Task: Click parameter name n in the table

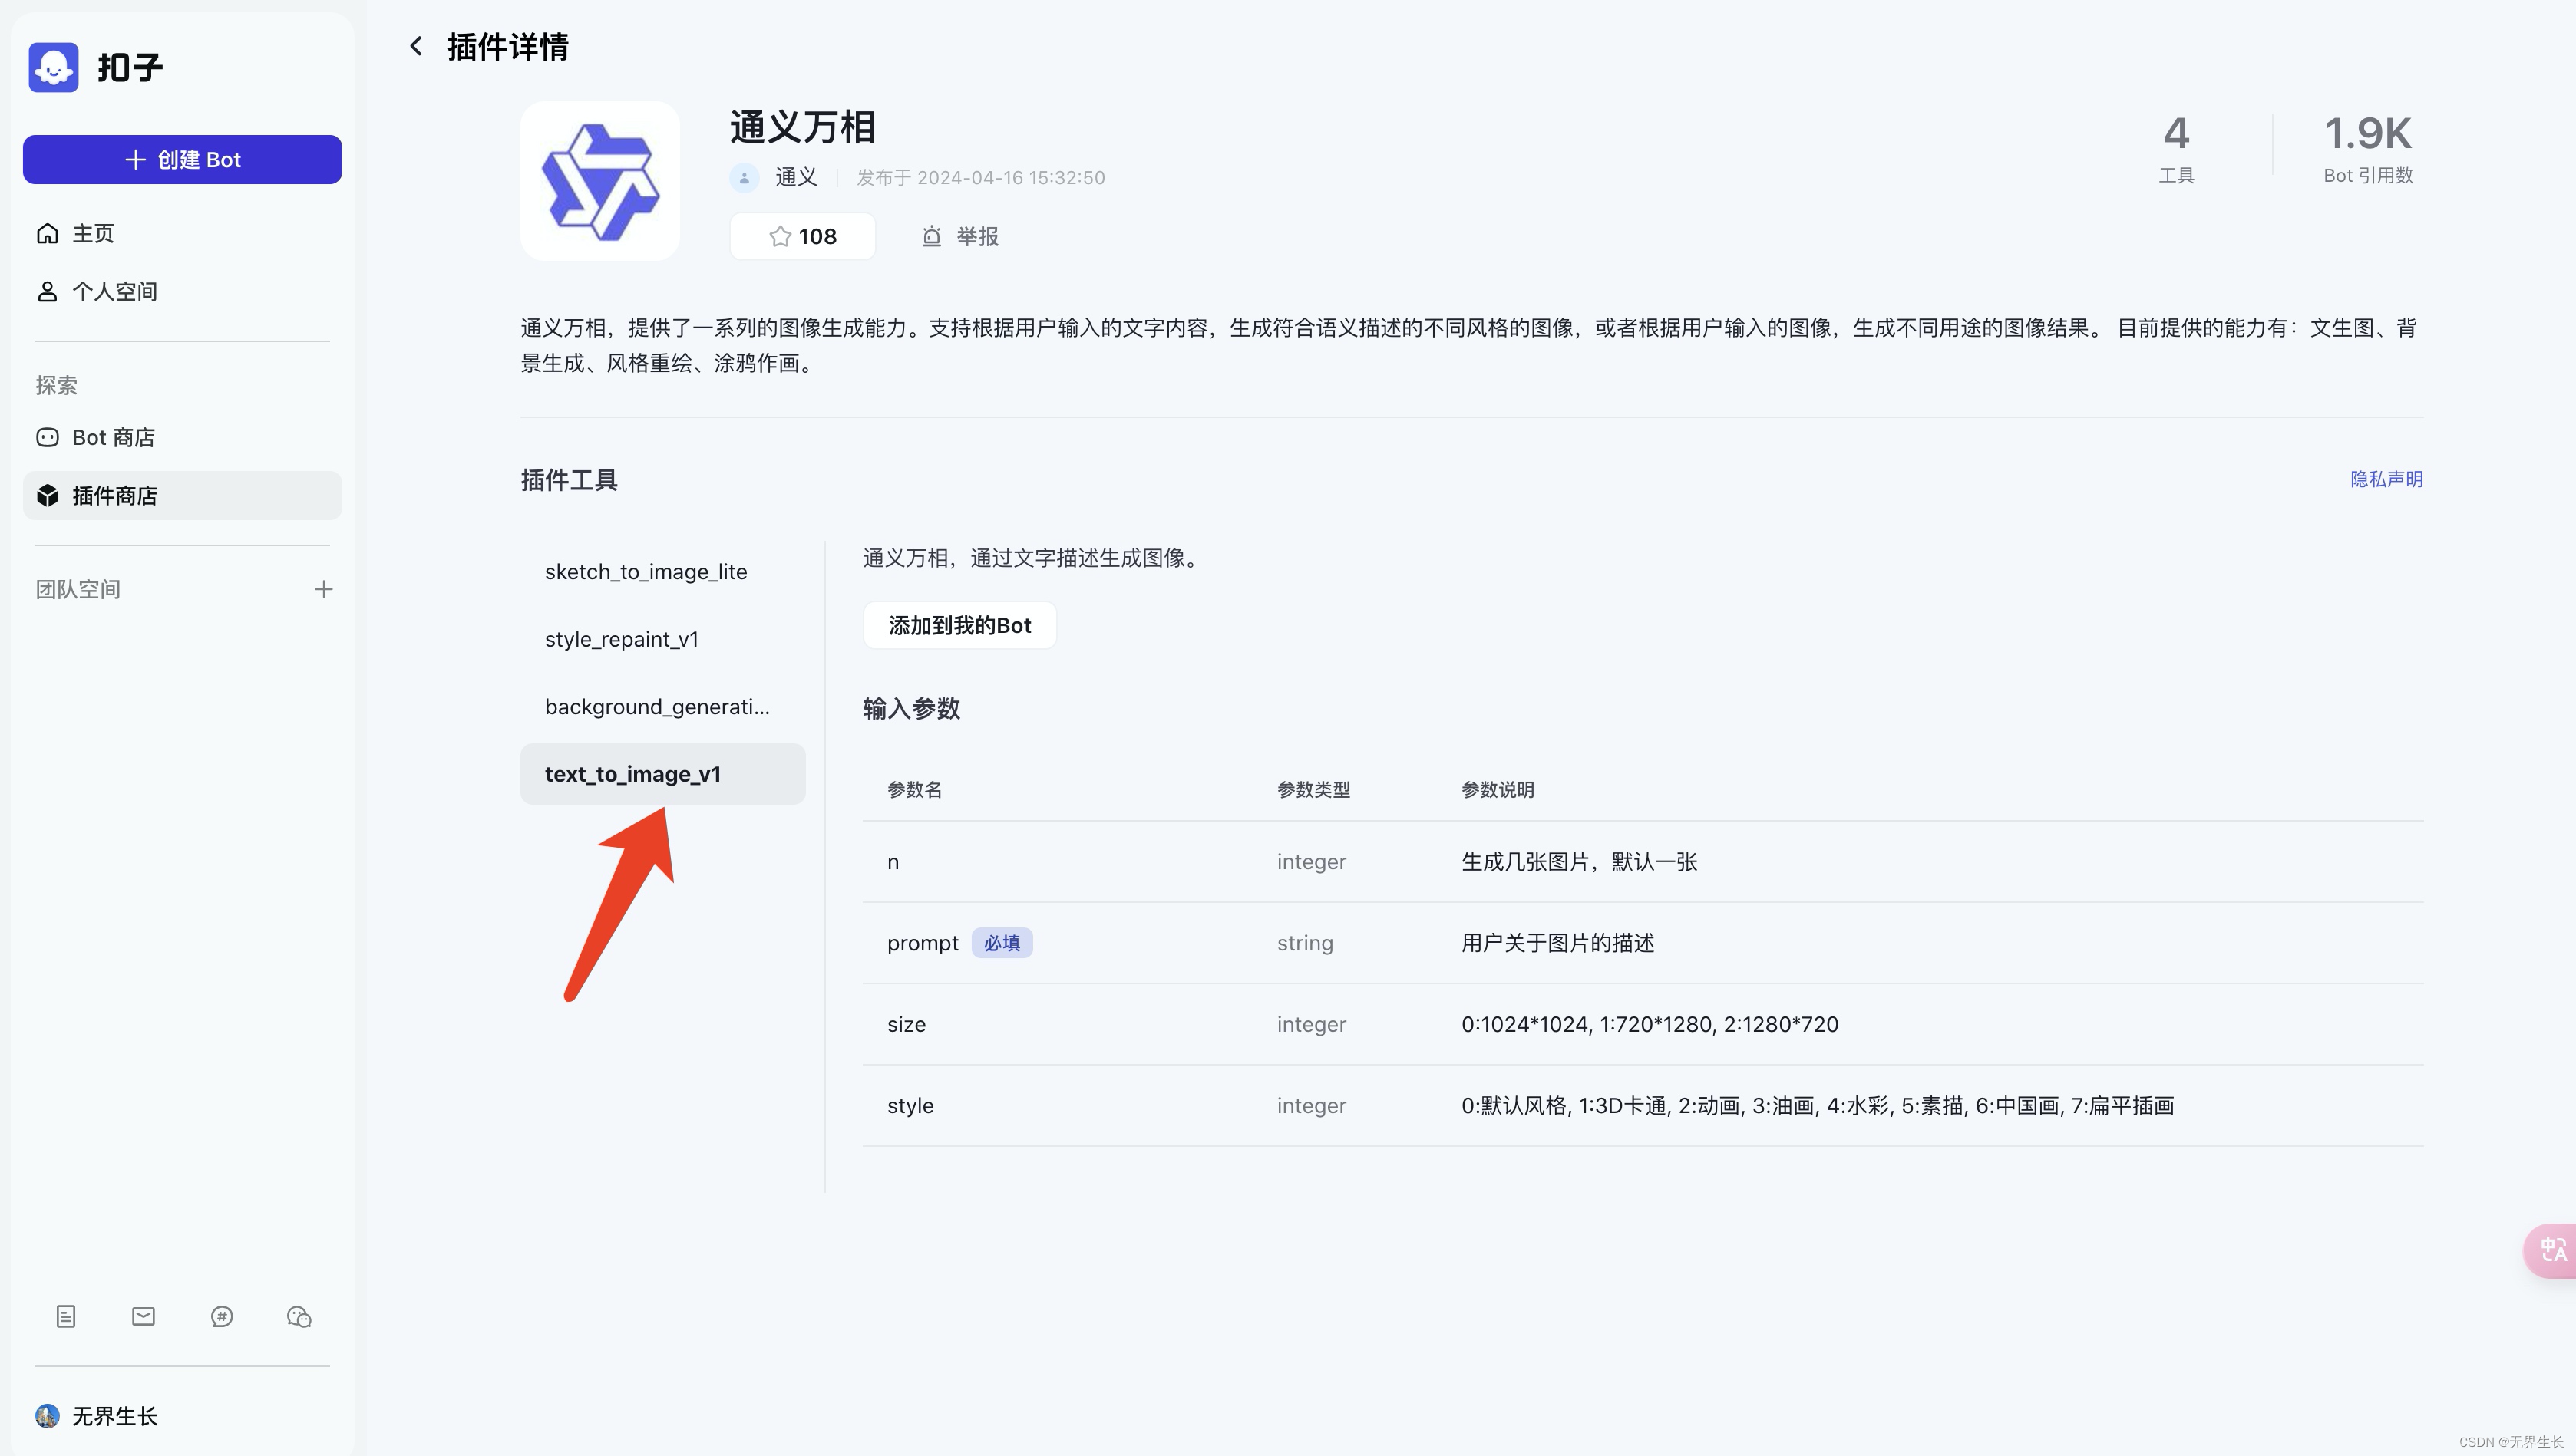Action: point(893,862)
